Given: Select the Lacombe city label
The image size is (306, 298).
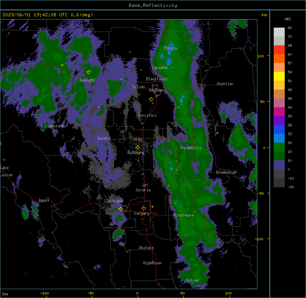Looking at the screenshot, I should (160, 68).
